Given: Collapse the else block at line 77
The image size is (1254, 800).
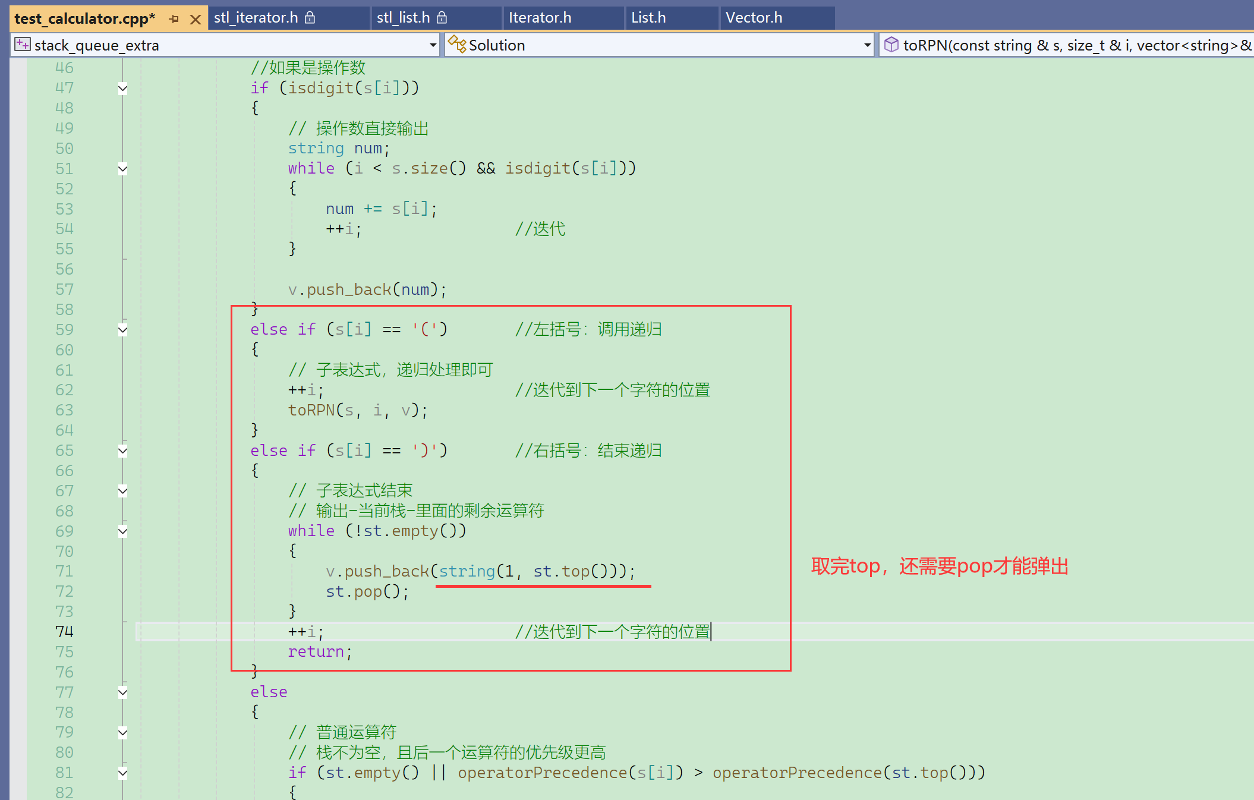Looking at the screenshot, I should point(123,692).
